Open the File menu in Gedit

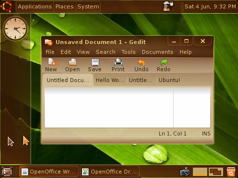tap(50, 52)
